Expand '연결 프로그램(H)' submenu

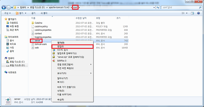point(73,64)
